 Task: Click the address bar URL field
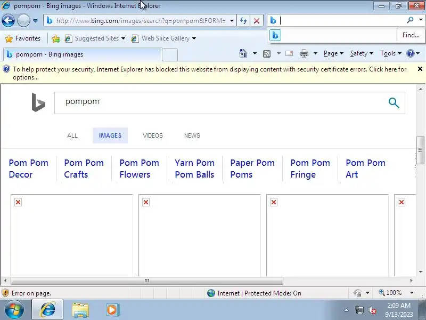click(141, 21)
